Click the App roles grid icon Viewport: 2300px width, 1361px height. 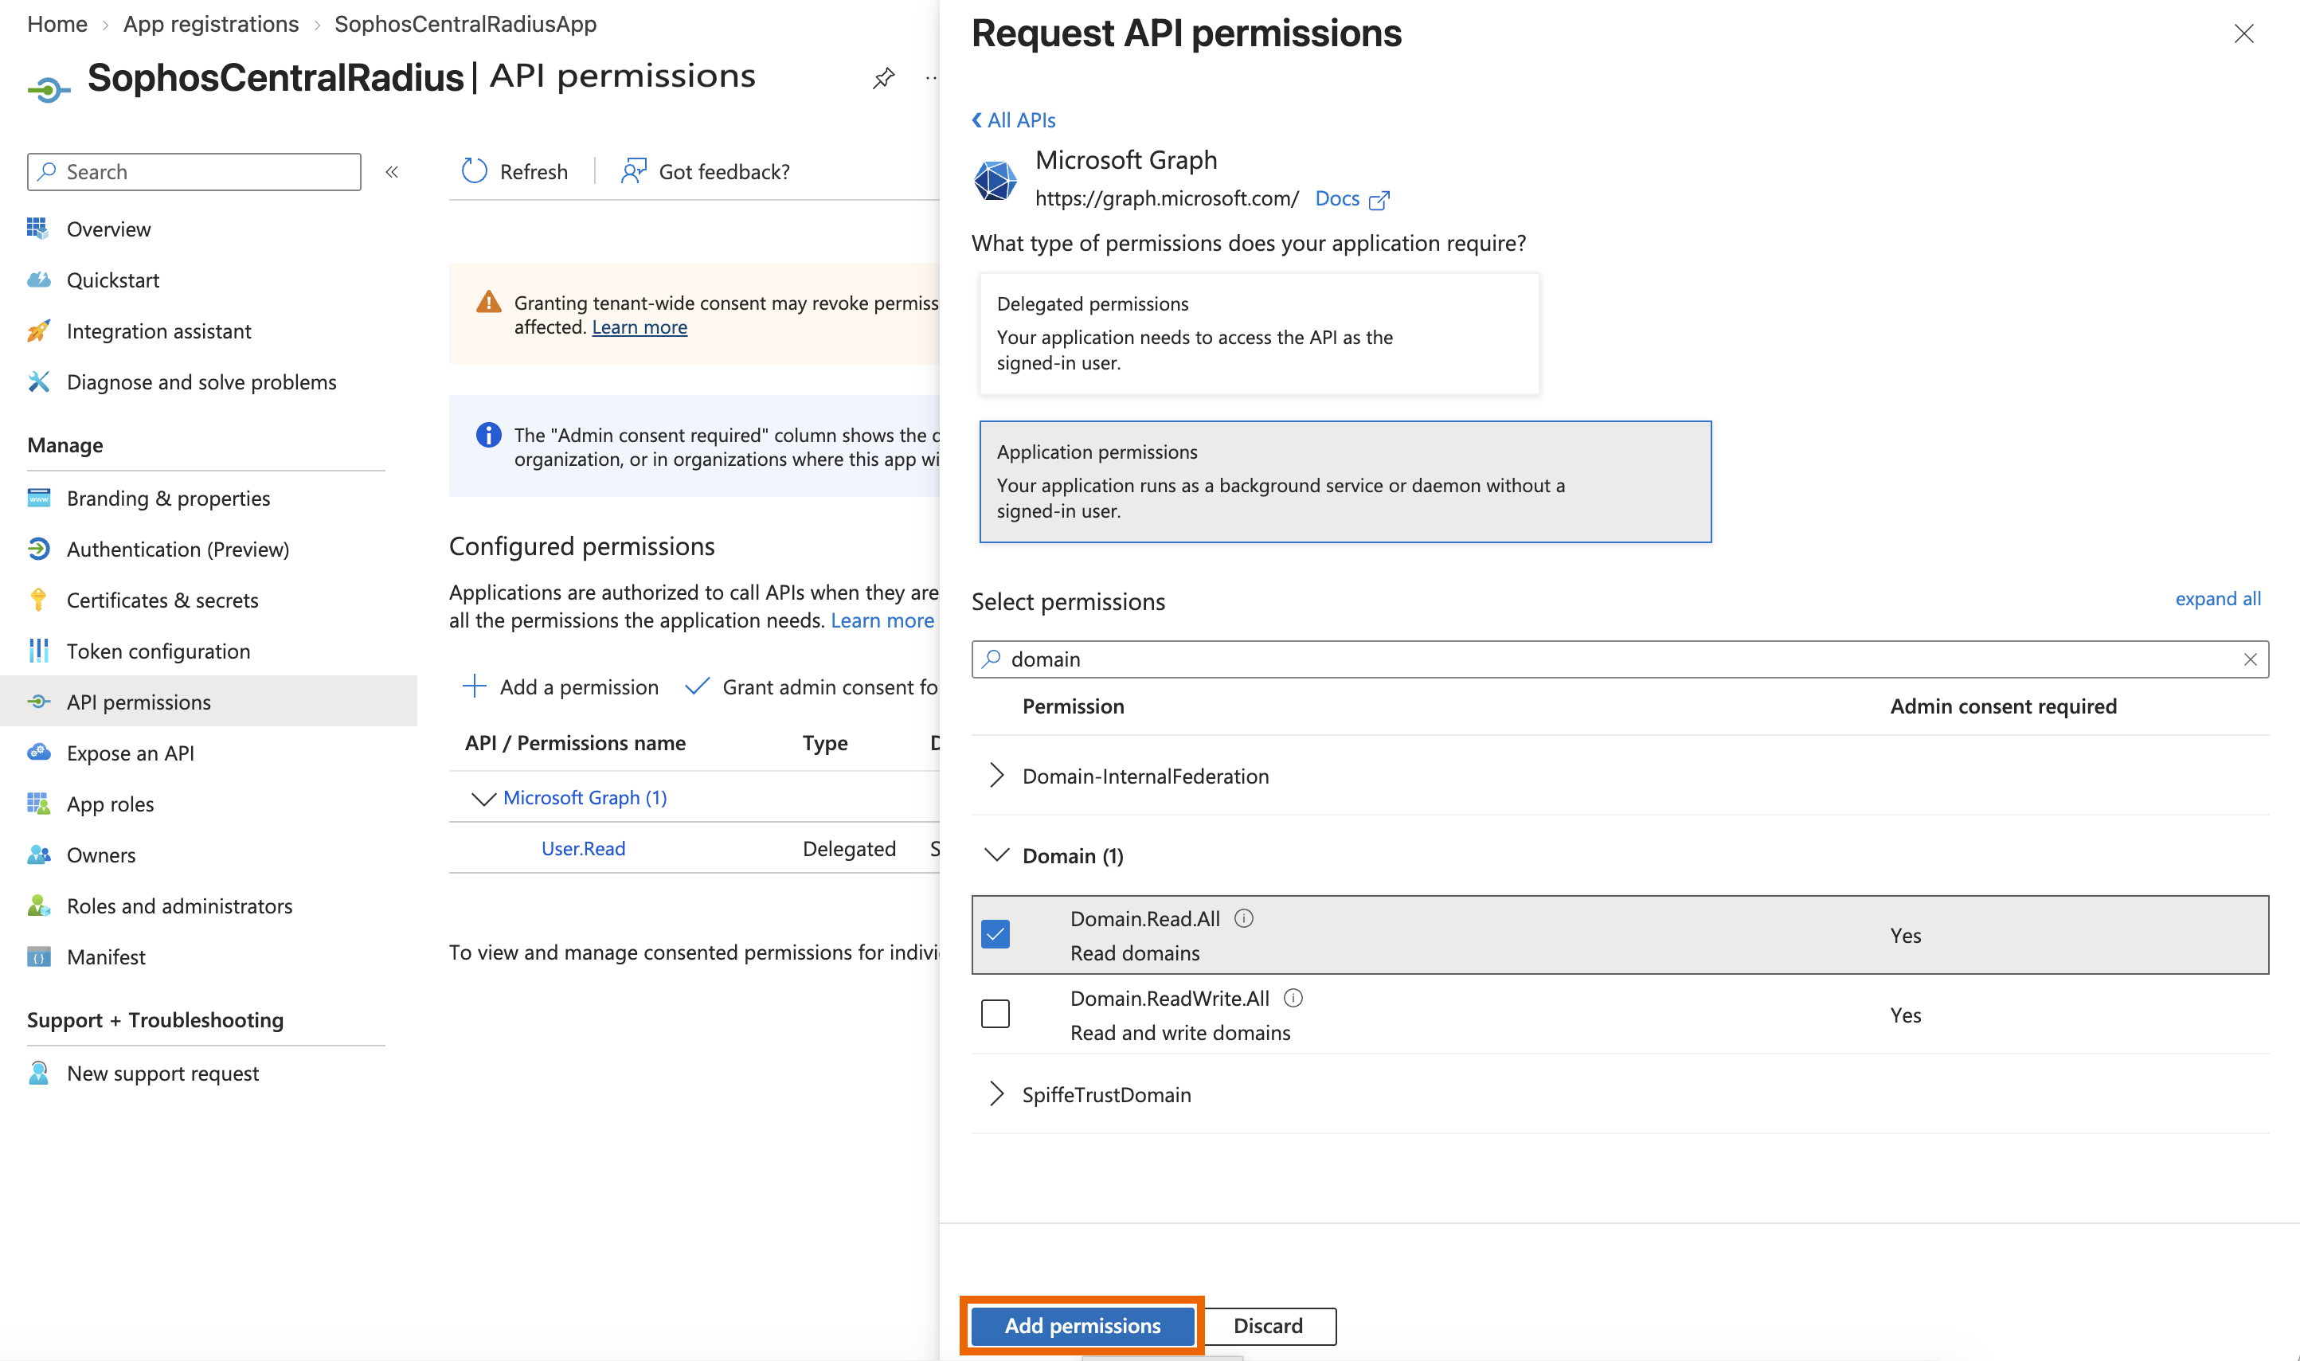[x=38, y=804]
